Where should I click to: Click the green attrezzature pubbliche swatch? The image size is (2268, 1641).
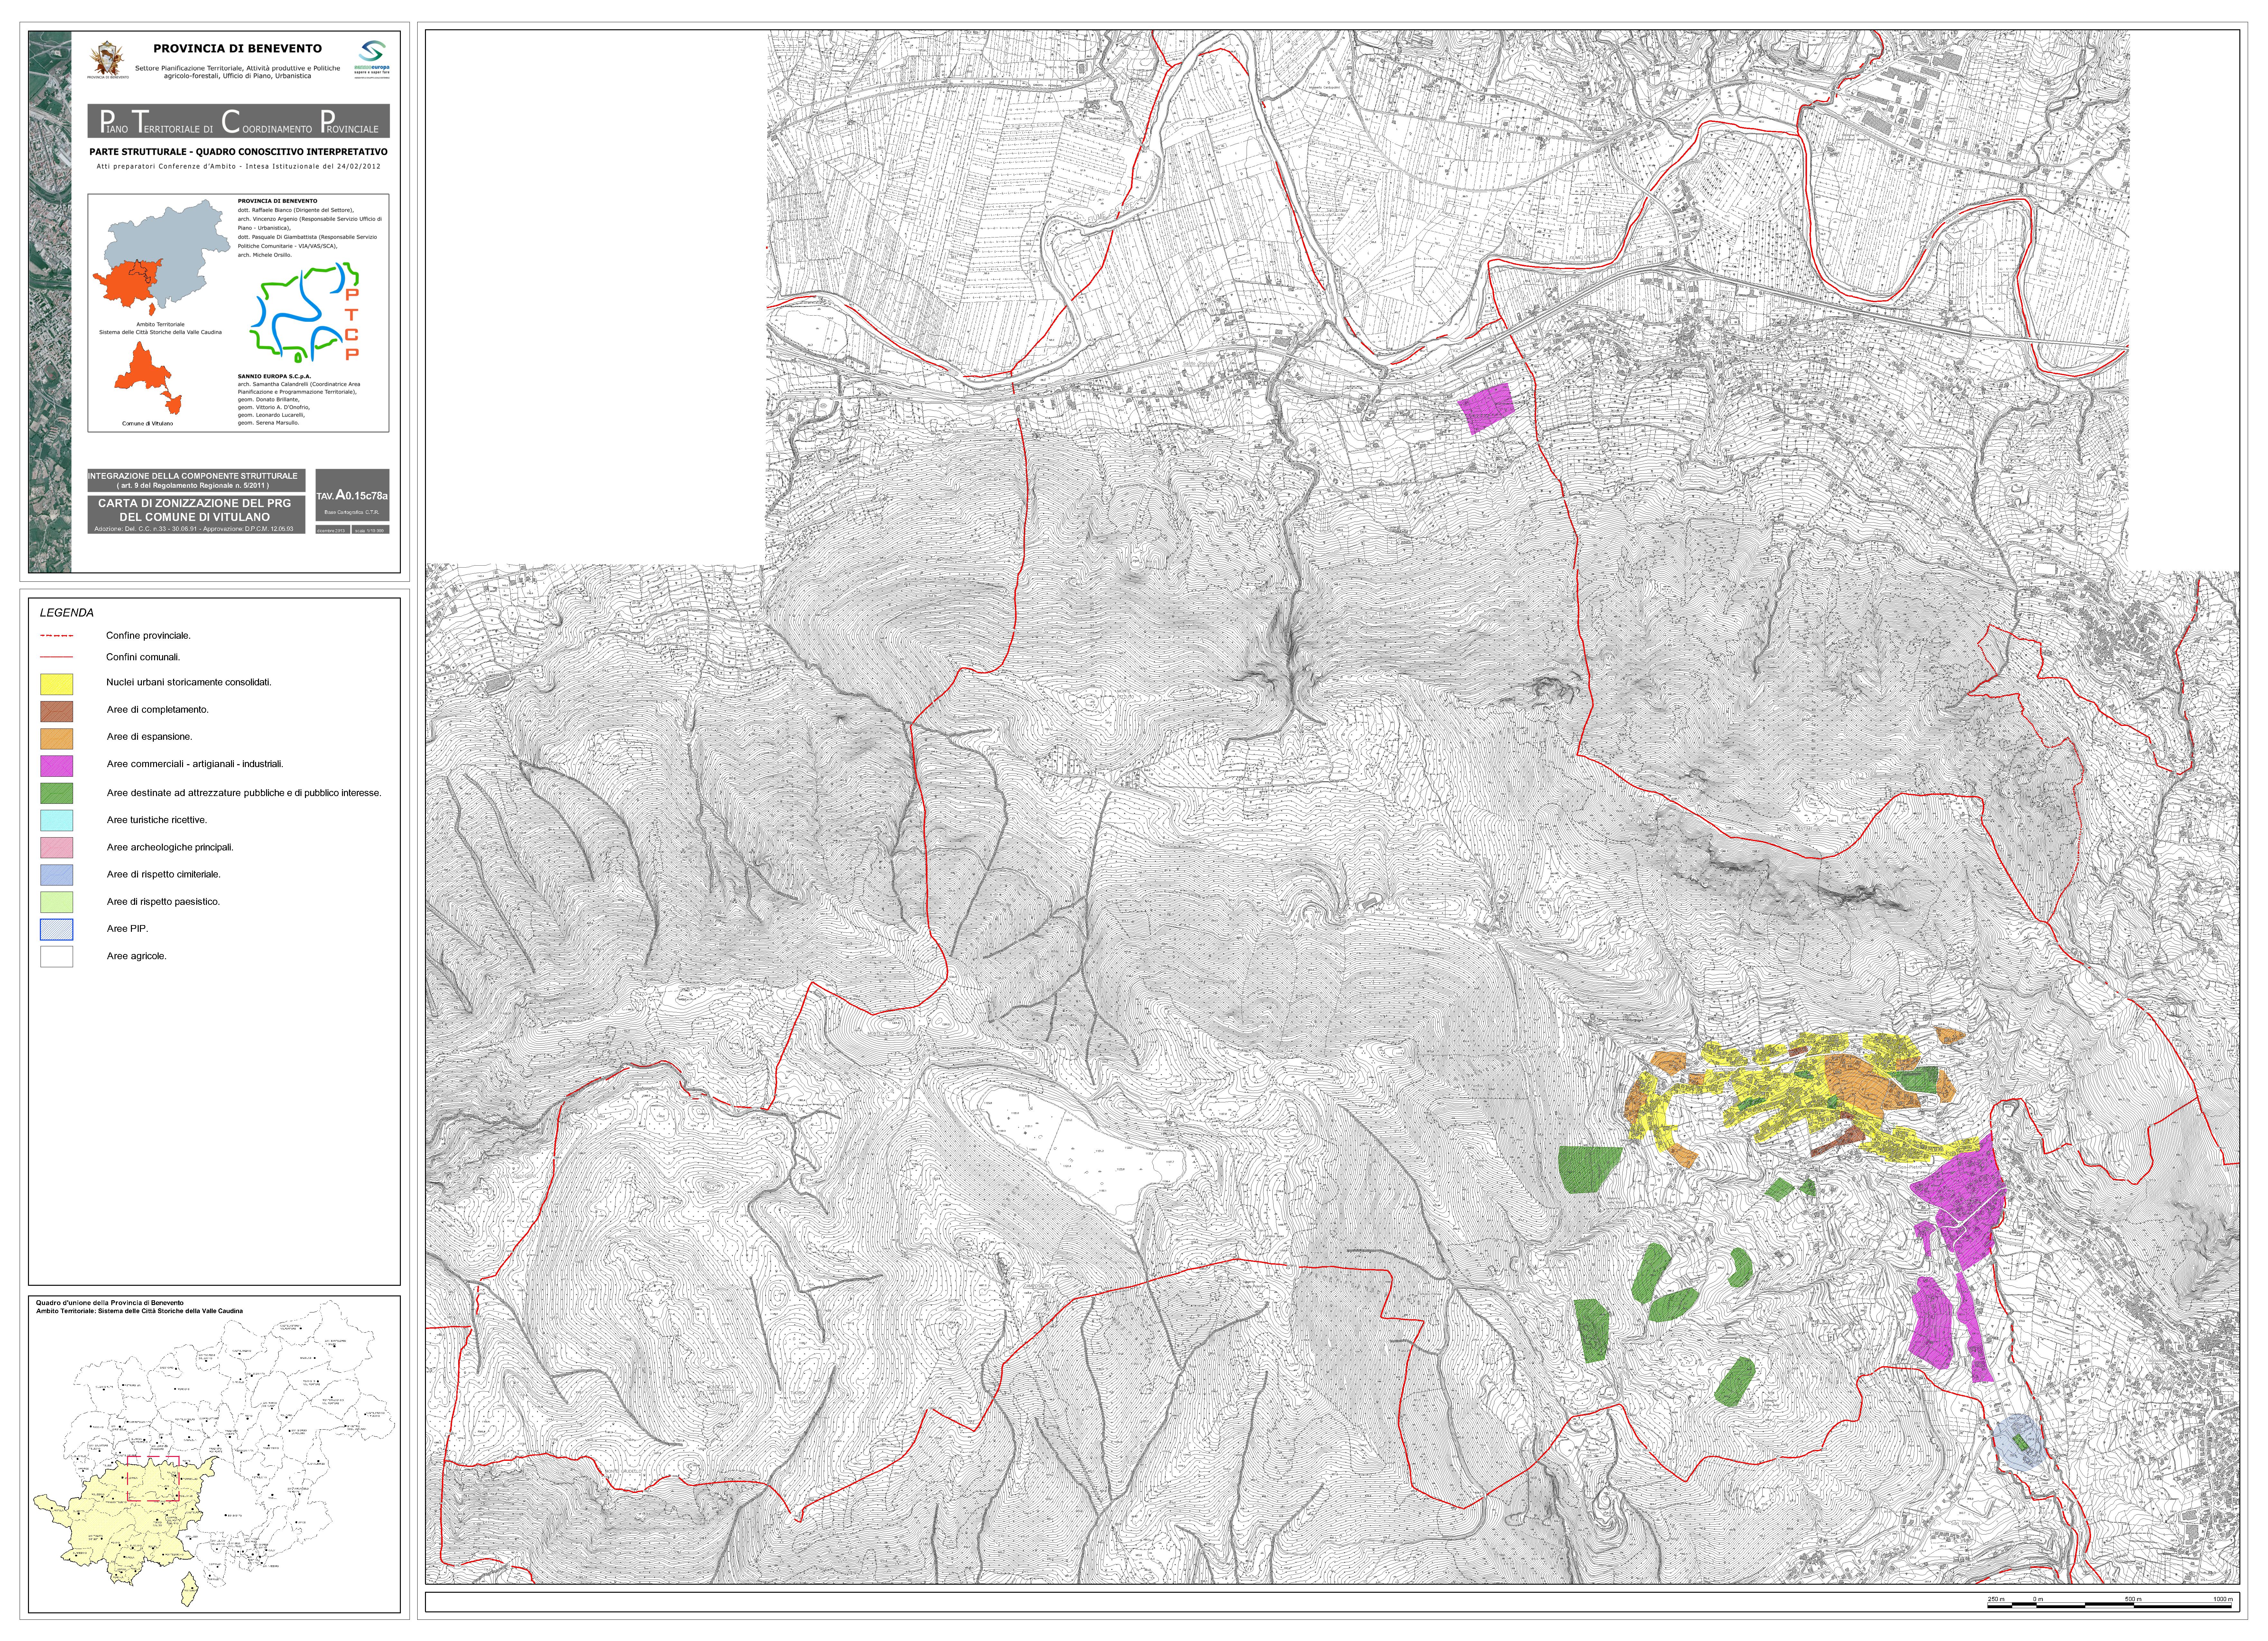[x=57, y=793]
